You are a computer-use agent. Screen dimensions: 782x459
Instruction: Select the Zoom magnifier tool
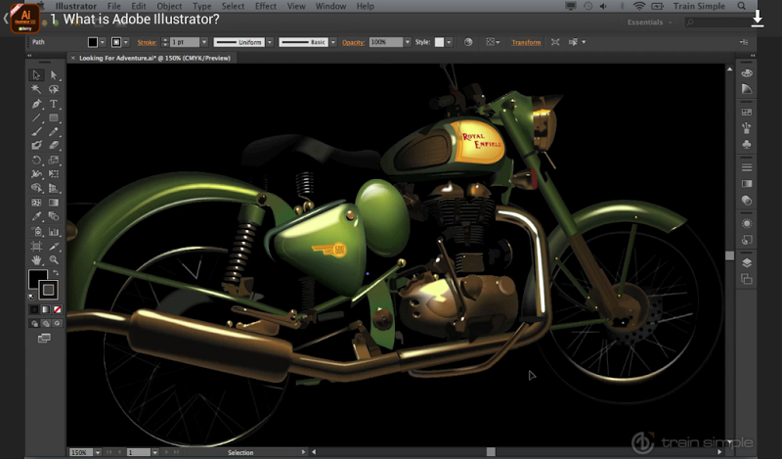coord(55,260)
